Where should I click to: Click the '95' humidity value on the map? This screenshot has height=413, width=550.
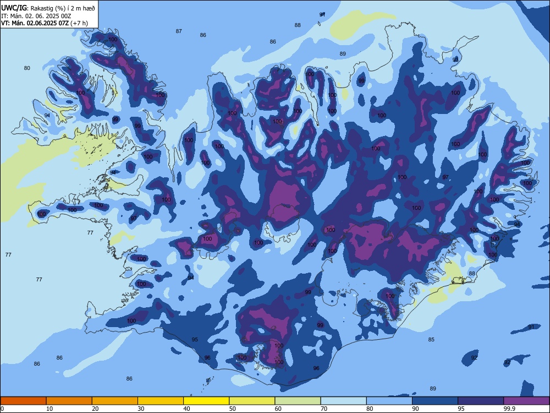pyautogui.click(x=195, y=340)
